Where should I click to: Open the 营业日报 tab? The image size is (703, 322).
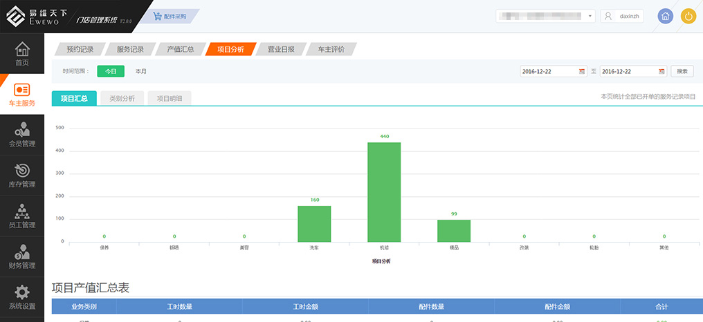click(281, 49)
